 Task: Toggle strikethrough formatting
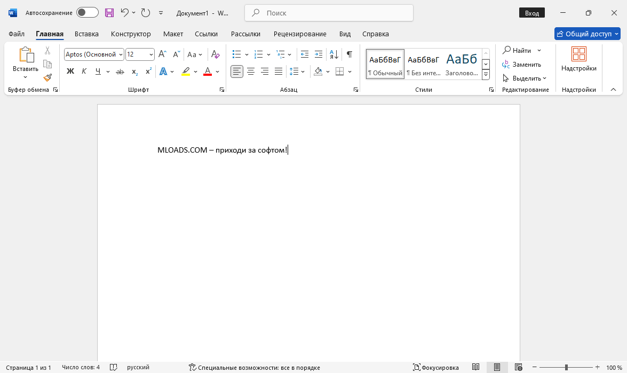coord(120,72)
